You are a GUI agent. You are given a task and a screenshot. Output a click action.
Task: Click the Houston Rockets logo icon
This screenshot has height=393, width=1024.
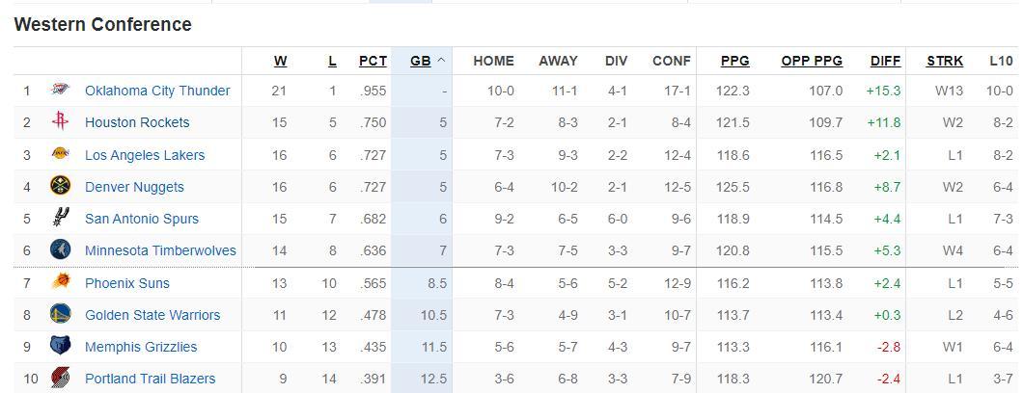tap(61, 122)
